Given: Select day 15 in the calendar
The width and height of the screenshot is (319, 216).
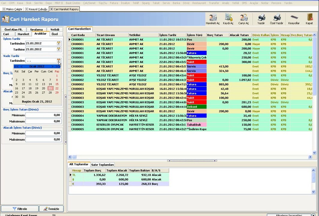Looking at the screenshot, I should (x=57, y=84).
